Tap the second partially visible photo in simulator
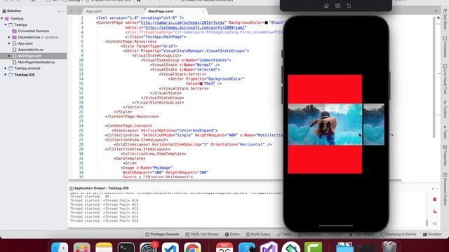This screenshot has height=252, width=449. (x=374, y=125)
